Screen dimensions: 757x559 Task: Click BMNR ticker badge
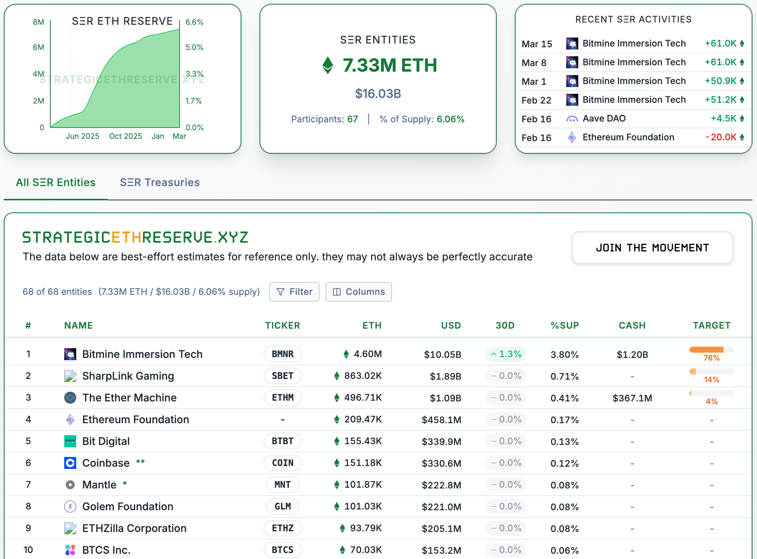282,354
